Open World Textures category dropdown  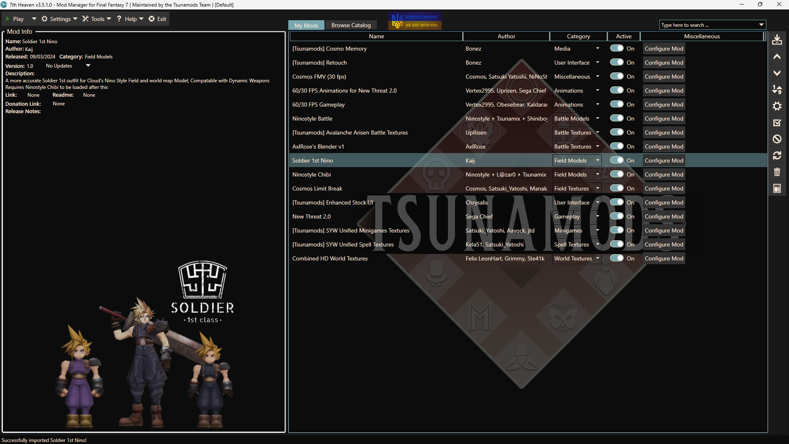577,258
